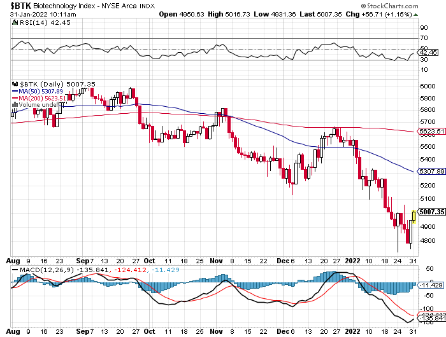Click the MA(200) 5623.51 legend label
Screen dimensions: 446x337
45,98
